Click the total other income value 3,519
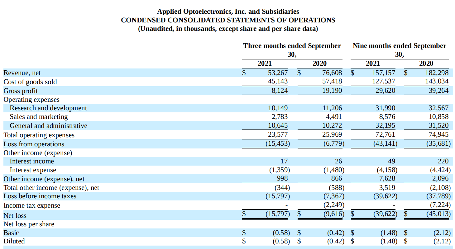This screenshot has width=455, height=249. 387,188
